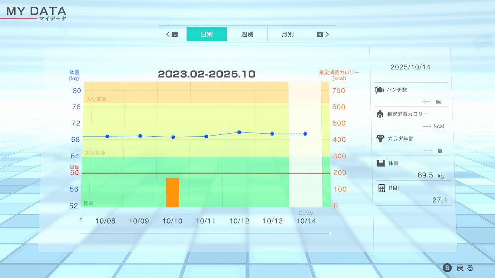The image size is (495, 278).
Task: Click the BMI calculator icon
Action: (381, 188)
